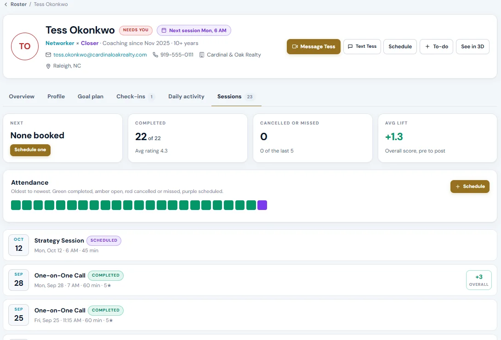
Task: Click the Tess Okonkwo name heading
Action: tap(80, 30)
